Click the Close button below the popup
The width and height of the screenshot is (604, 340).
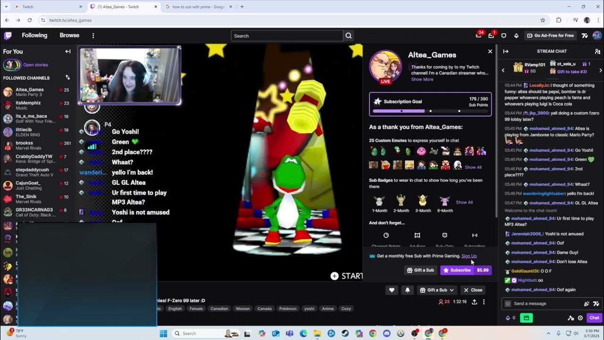coord(473,290)
